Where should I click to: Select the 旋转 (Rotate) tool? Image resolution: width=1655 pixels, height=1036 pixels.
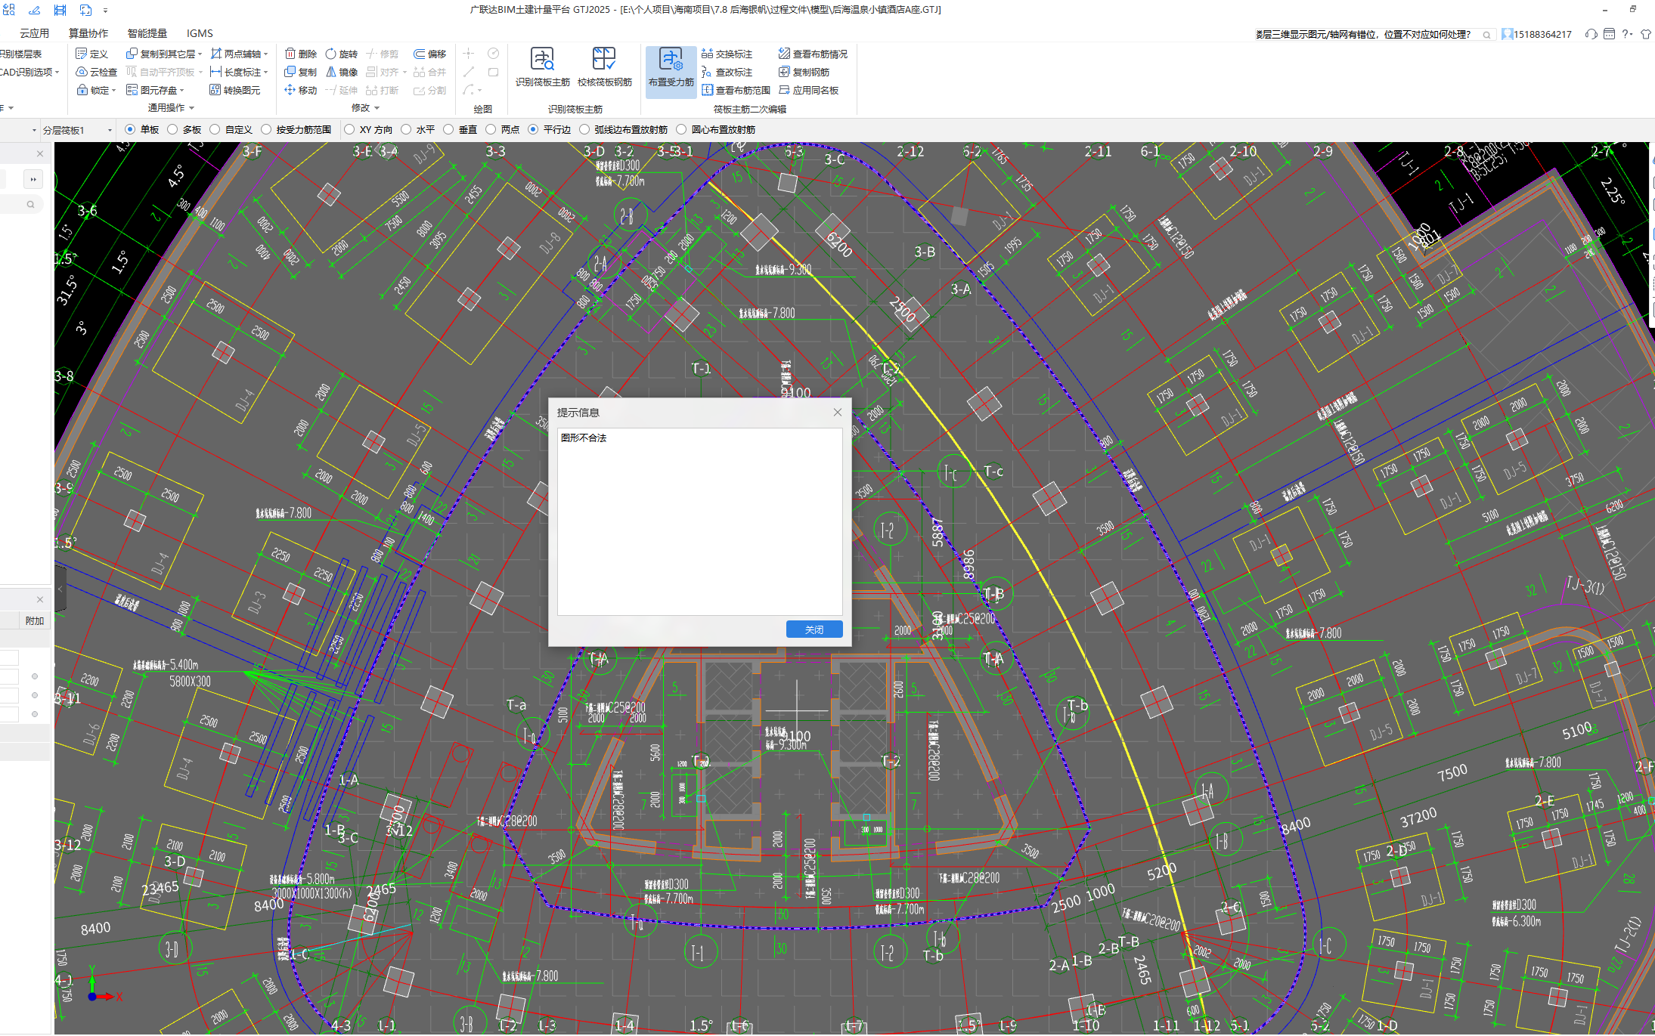tap(341, 54)
